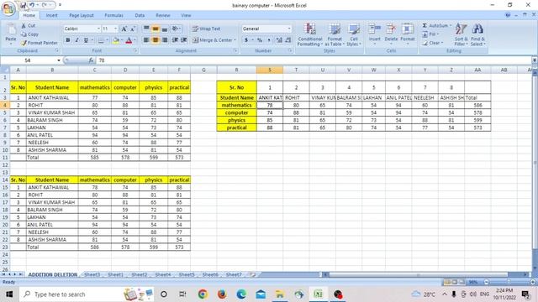Click Merge & Center
Screen dimensions: 538x302
[x=214, y=40]
